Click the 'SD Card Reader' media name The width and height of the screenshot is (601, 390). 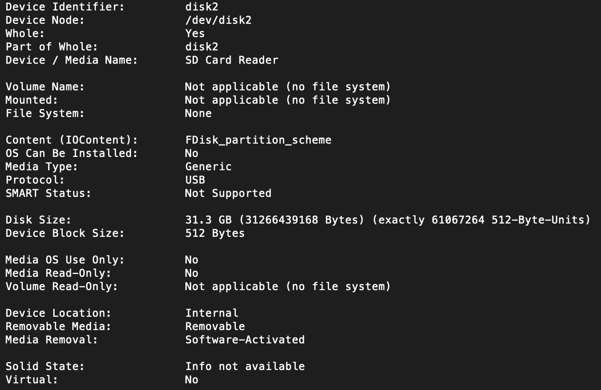232,60
